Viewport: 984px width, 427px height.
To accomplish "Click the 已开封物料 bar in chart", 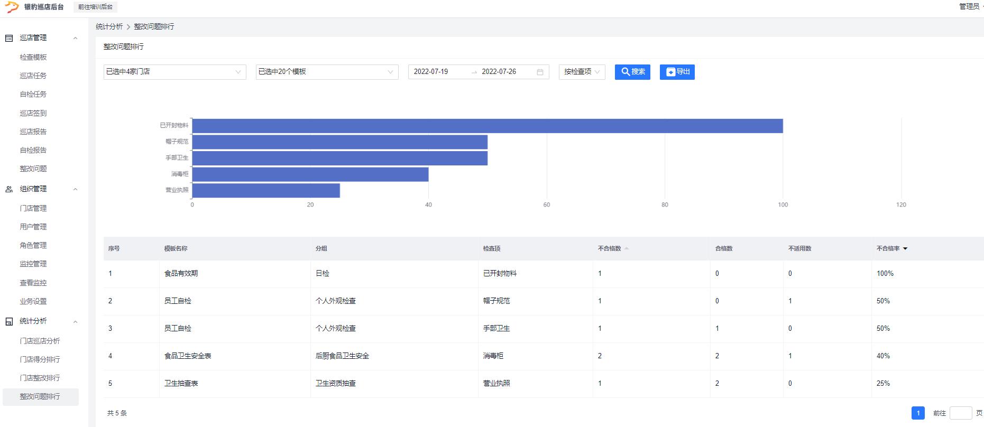I will pos(486,126).
